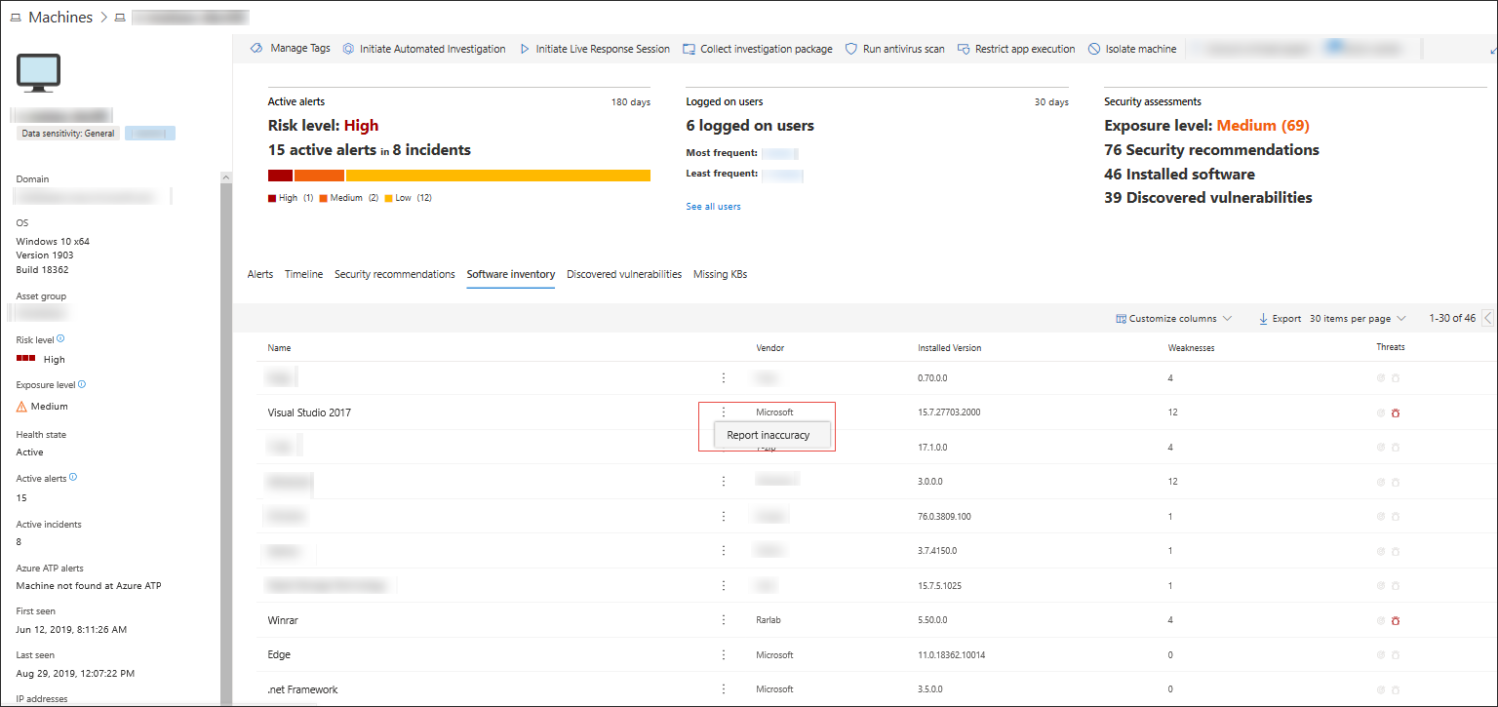Click the machine computer thumbnail icon
The height and width of the screenshot is (707, 1498).
point(39,73)
